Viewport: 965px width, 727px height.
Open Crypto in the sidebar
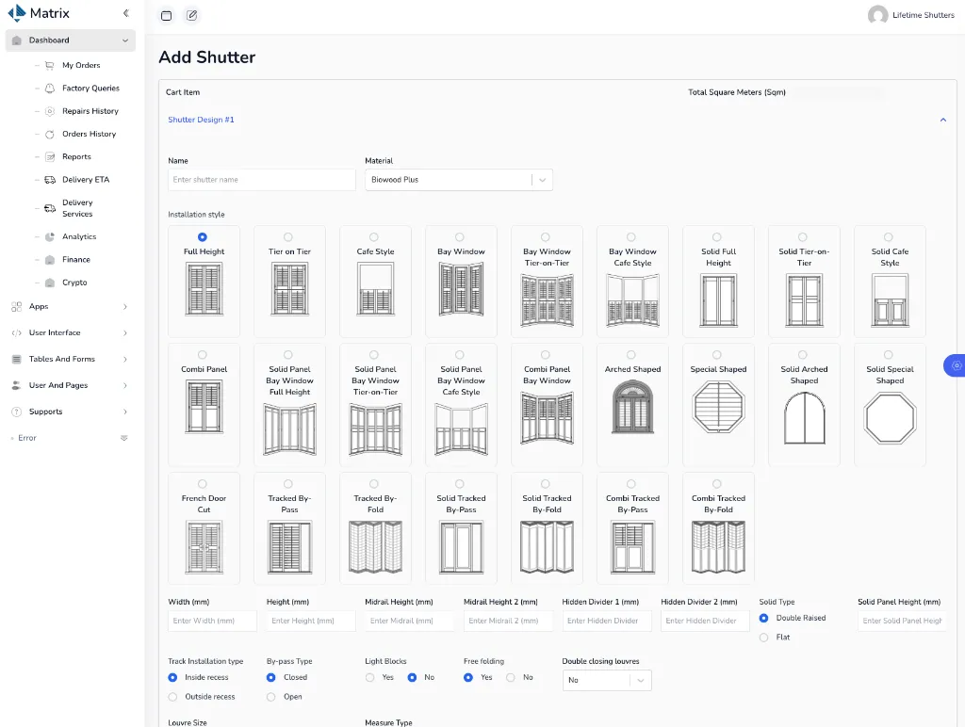[74, 283]
